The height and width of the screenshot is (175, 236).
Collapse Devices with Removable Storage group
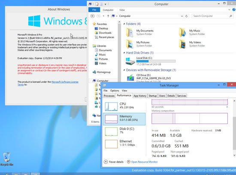tap(124, 70)
